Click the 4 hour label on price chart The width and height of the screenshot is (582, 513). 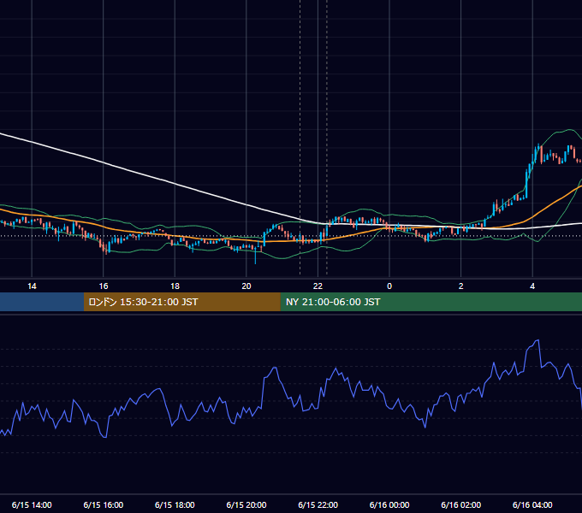pyautogui.click(x=532, y=286)
